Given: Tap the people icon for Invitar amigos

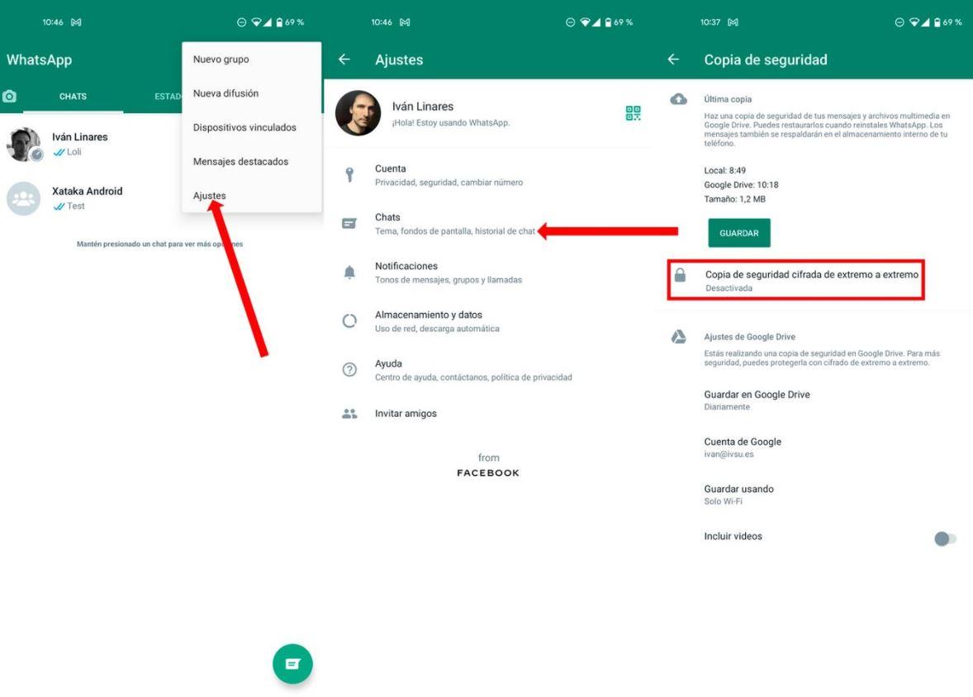Looking at the screenshot, I should 349,414.
